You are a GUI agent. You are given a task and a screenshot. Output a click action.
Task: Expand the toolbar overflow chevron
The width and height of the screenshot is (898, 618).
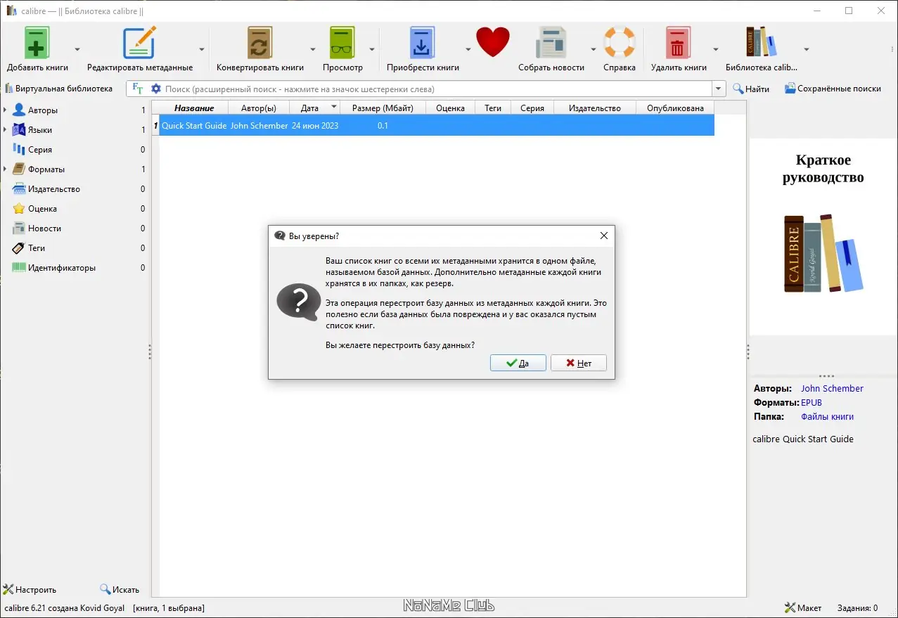coord(892,49)
